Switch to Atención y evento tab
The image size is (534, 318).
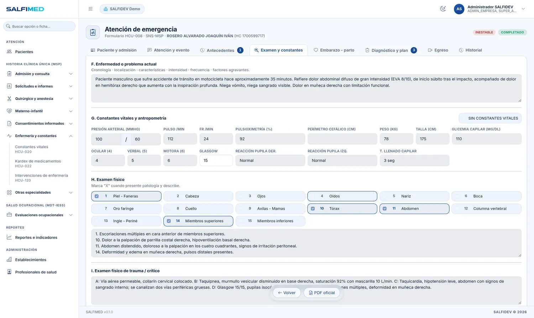pyautogui.click(x=168, y=50)
